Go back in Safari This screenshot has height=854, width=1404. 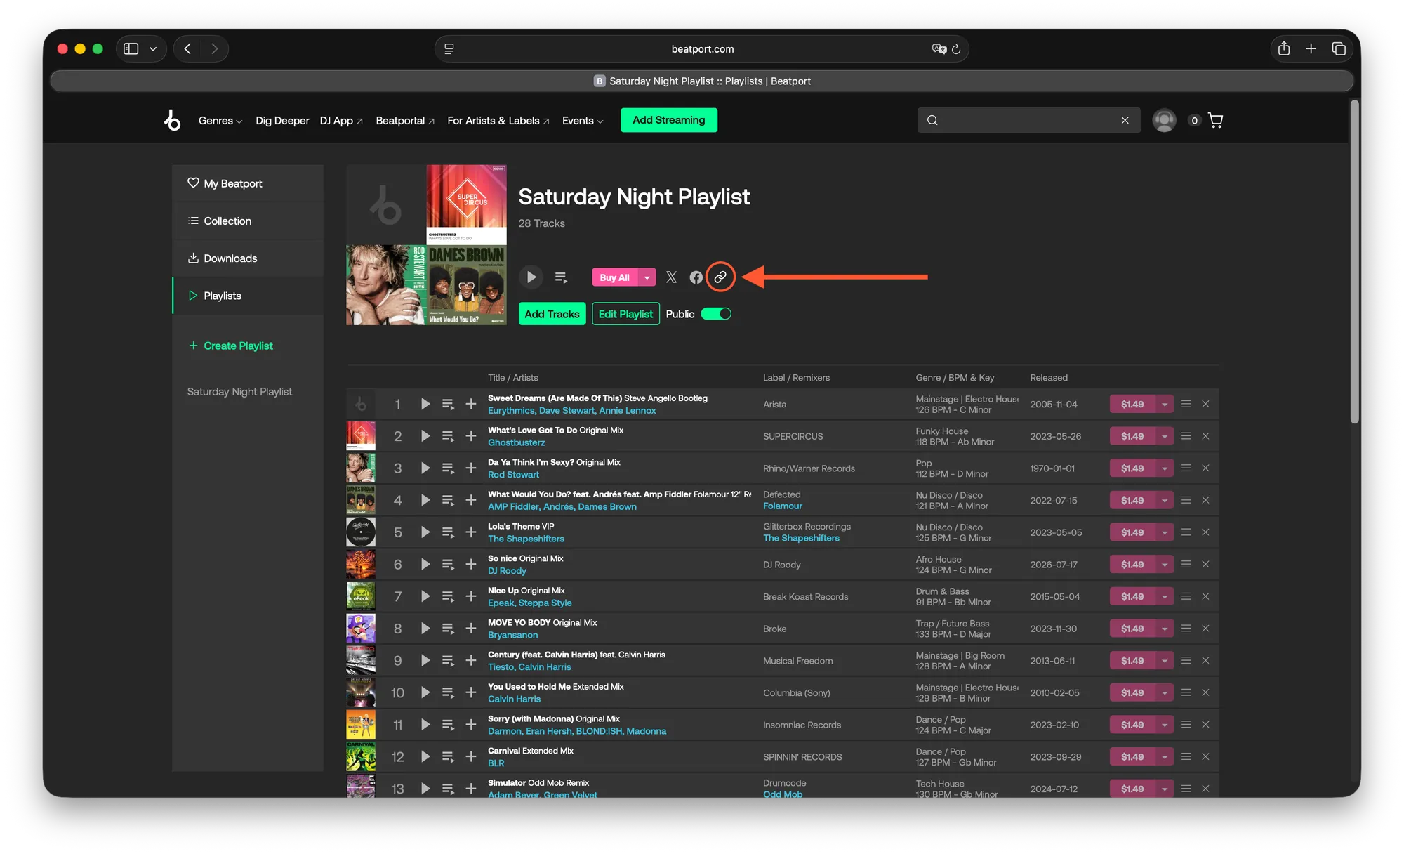click(x=187, y=48)
